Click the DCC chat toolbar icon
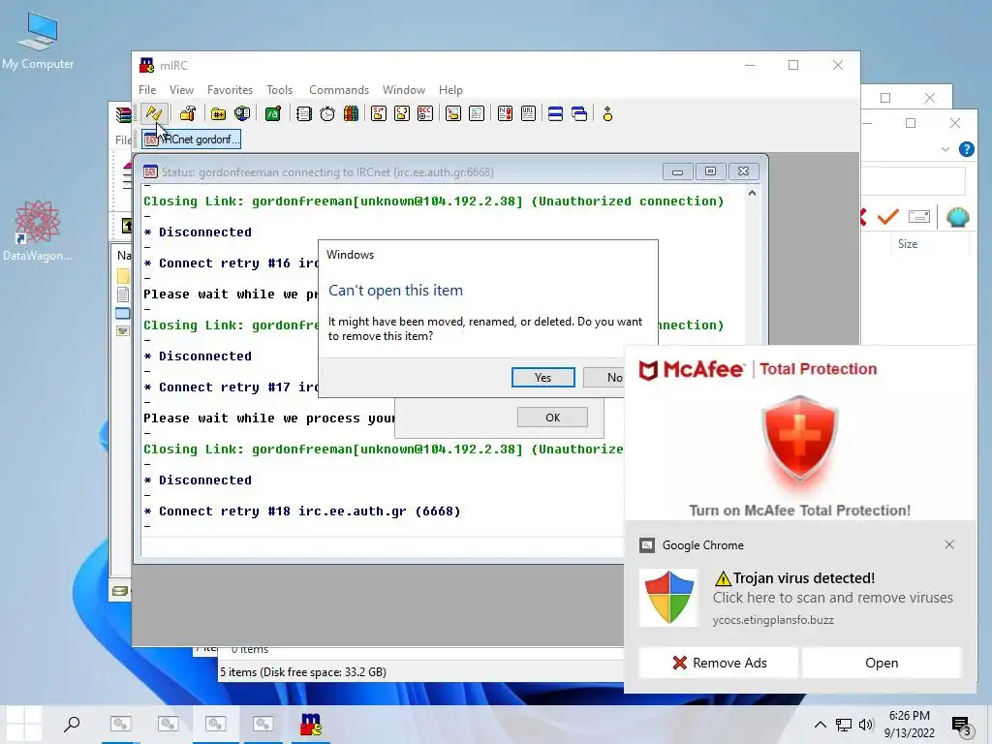Image resolution: width=992 pixels, height=744 pixels. (x=402, y=114)
